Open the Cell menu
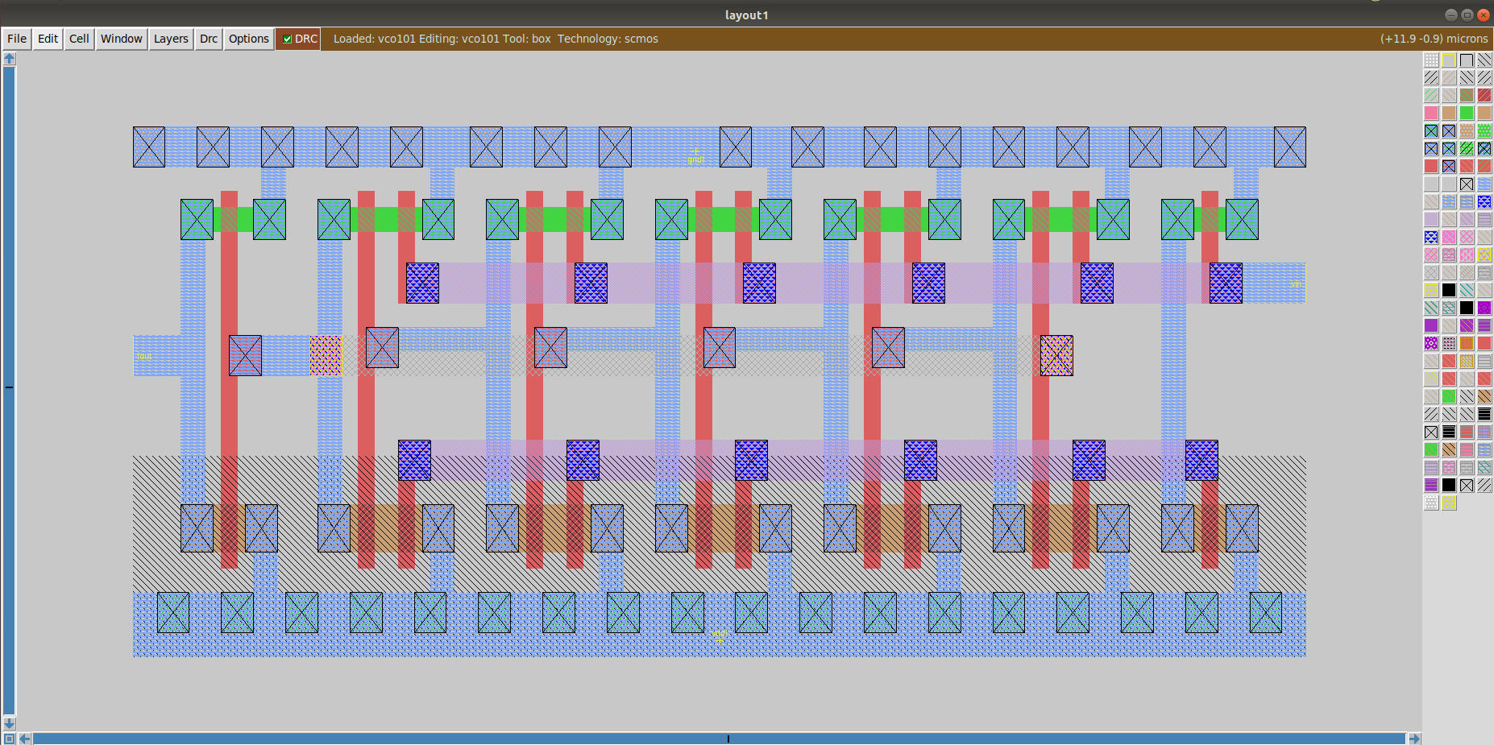The width and height of the screenshot is (1494, 745). 79,39
